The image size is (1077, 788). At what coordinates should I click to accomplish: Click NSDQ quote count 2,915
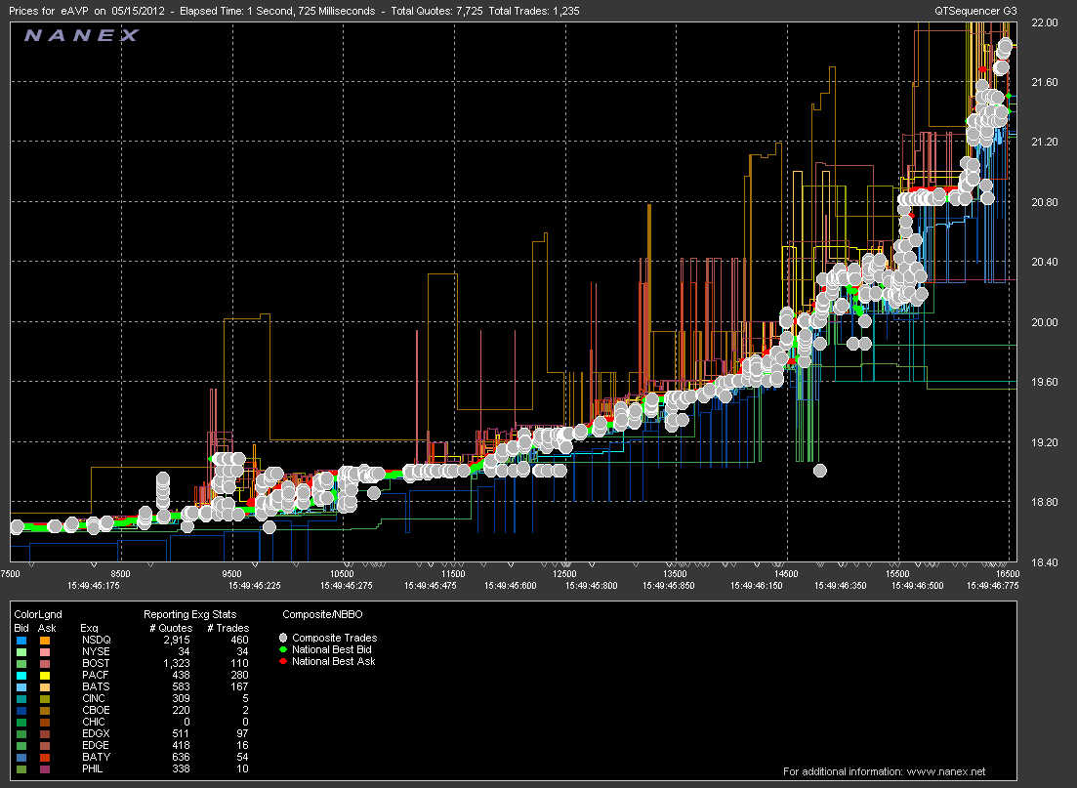coord(177,640)
